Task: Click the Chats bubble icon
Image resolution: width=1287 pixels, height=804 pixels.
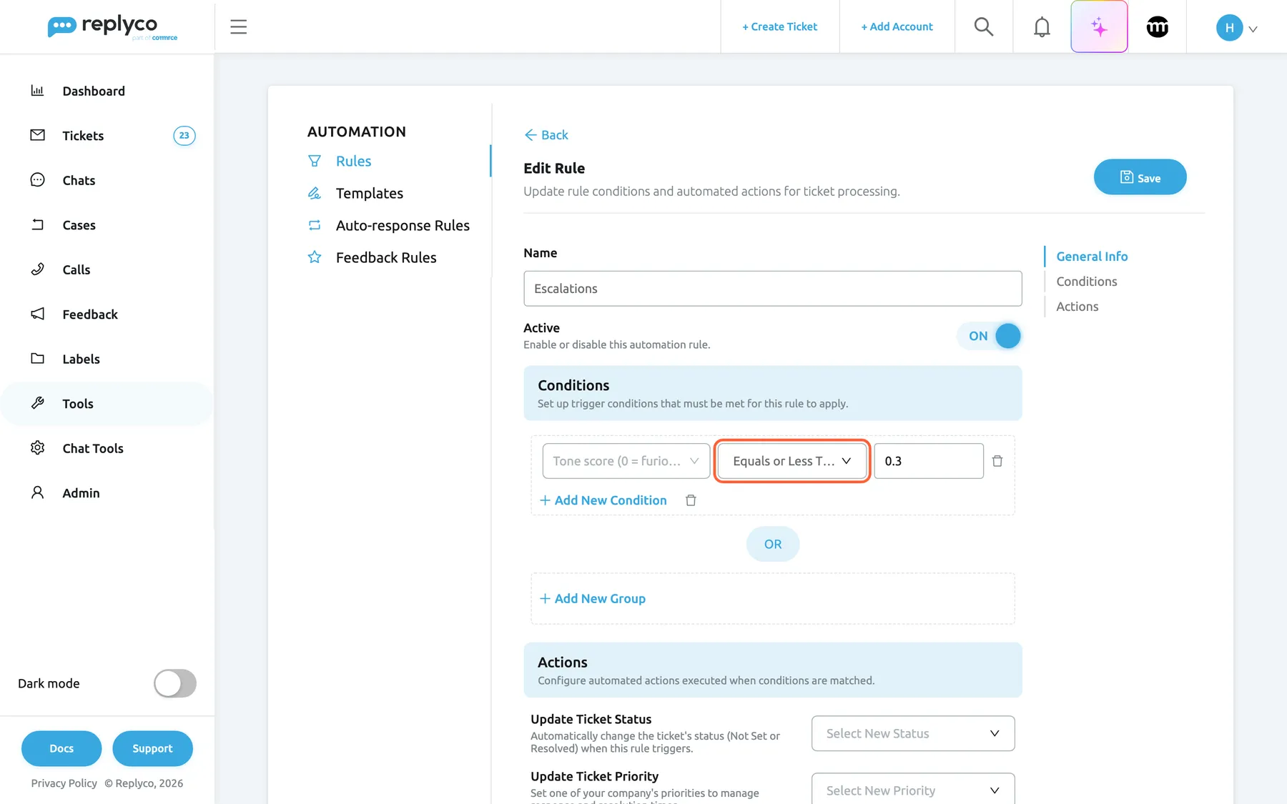Action: click(x=37, y=180)
